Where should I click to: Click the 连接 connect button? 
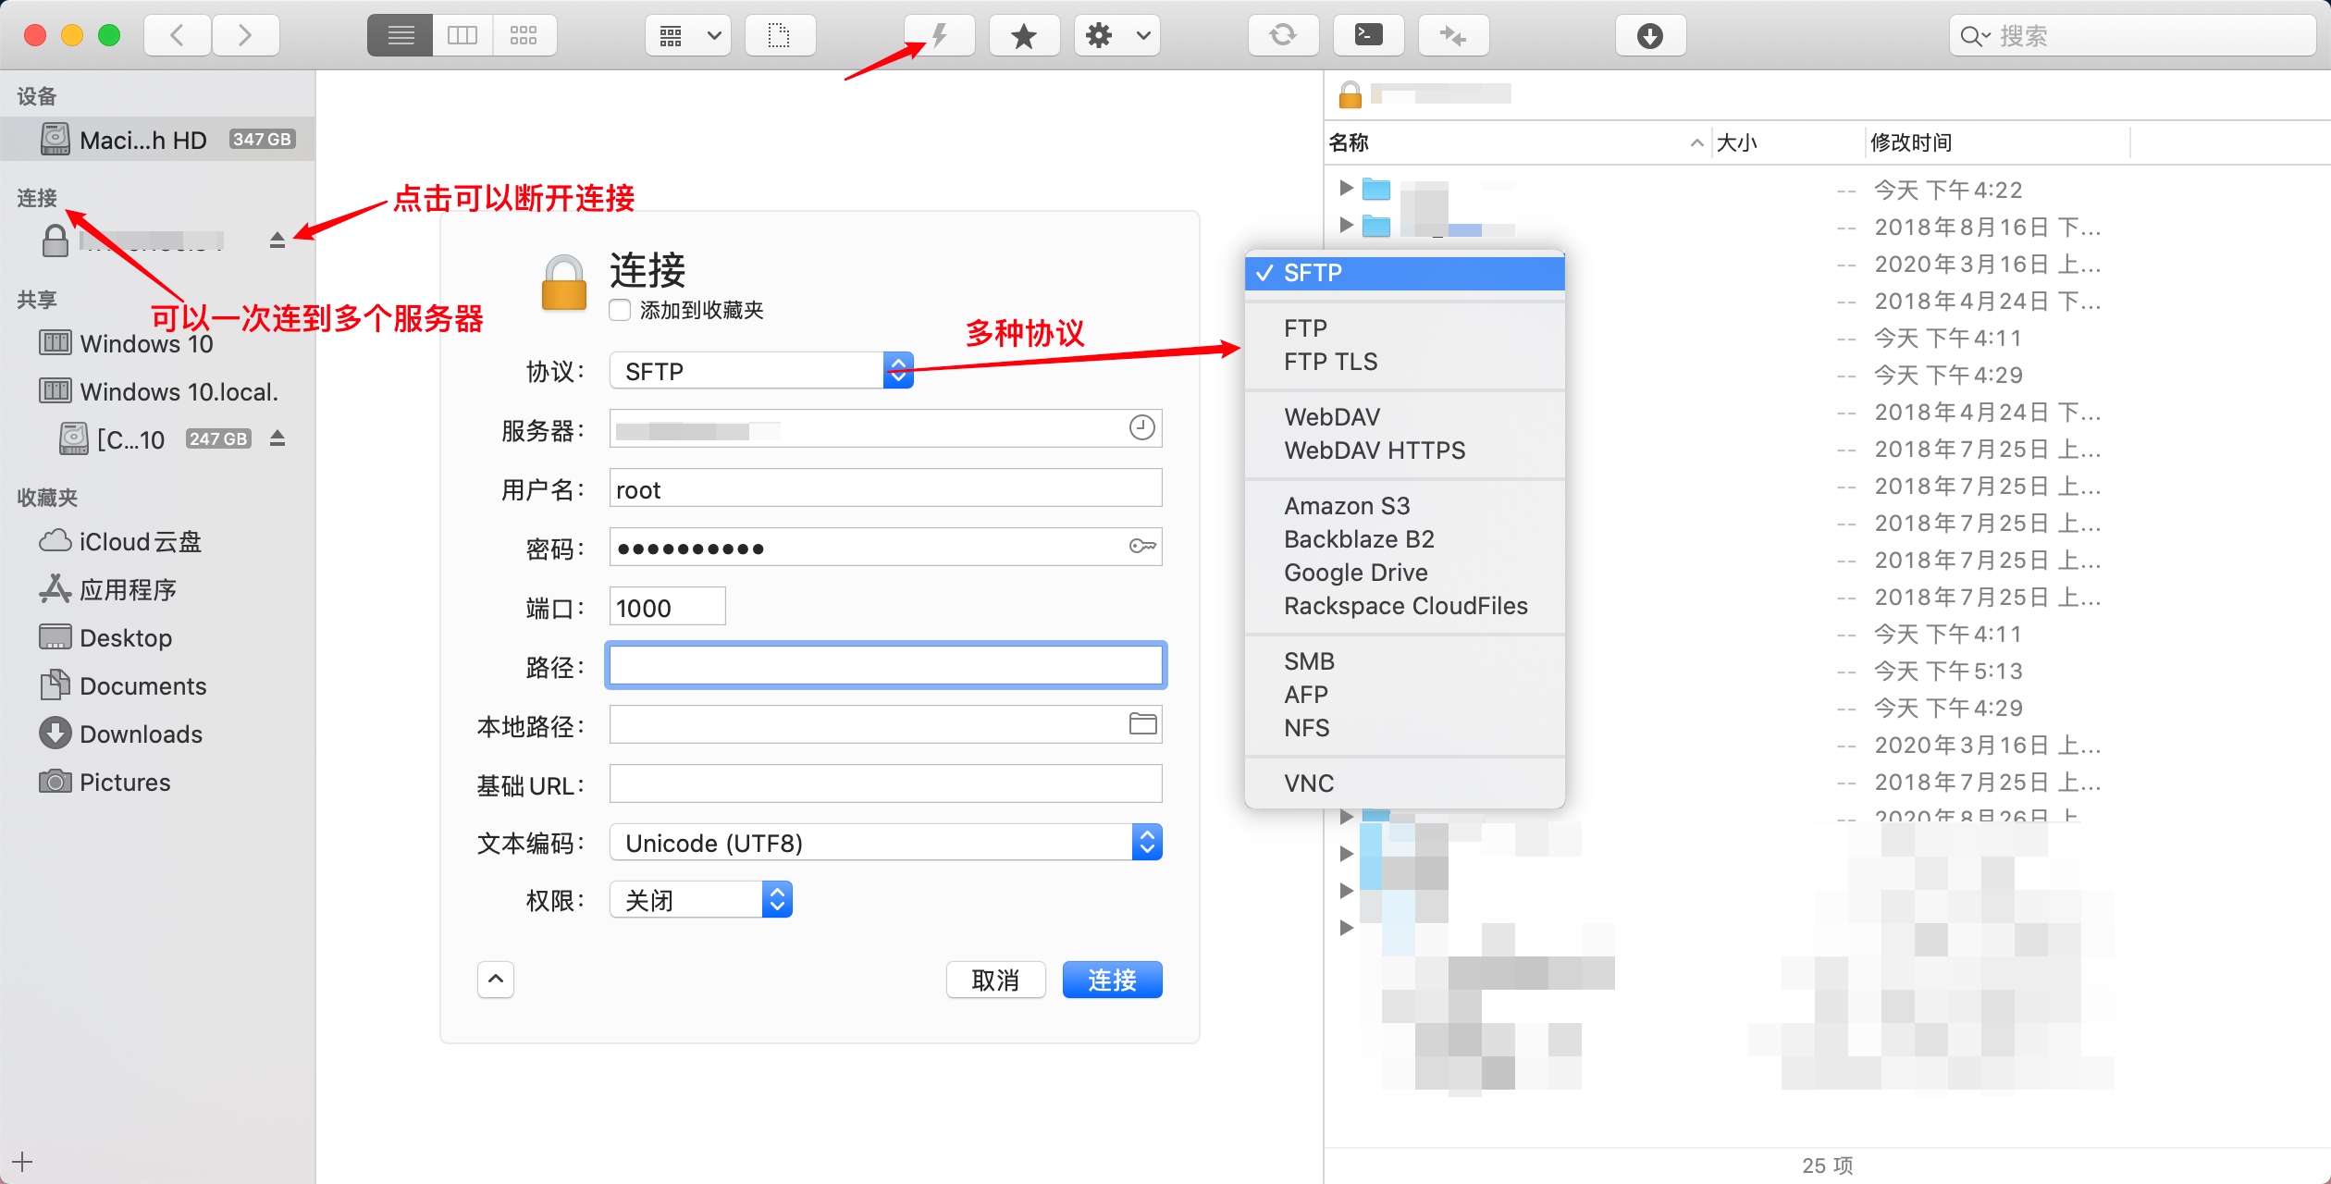pyautogui.click(x=1113, y=980)
